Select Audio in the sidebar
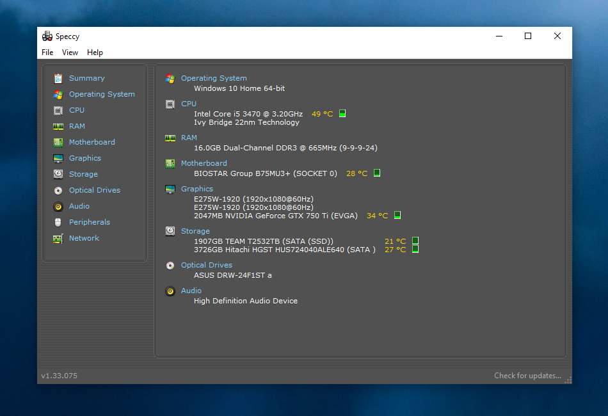Viewport: 608px width, 416px height. point(79,206)
